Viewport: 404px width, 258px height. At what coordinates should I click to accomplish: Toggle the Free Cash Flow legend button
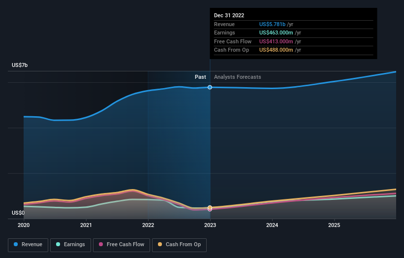tap(122, 245)
